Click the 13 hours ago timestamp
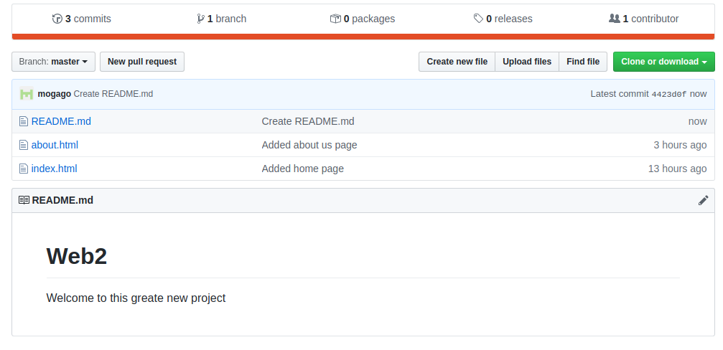The image size is (723, 350). (x=677, y=169)
